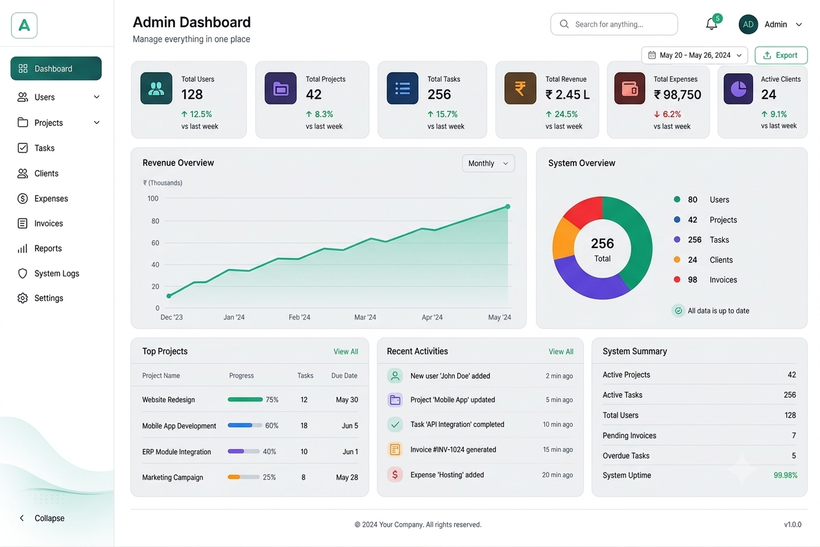Image resolution: width=820 pixels, height=547 pixels.
Task: Click the Export button
Action: tap(781, 55)
